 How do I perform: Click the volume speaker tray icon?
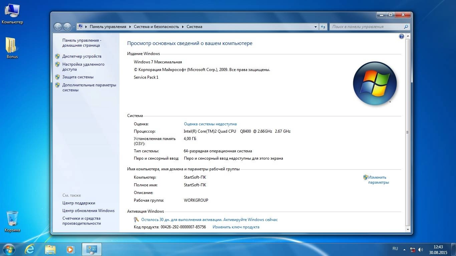point(421,249)
